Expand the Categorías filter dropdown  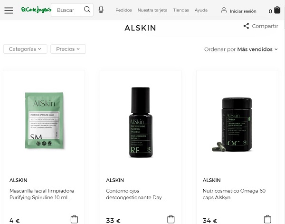(x=25, y=49)
